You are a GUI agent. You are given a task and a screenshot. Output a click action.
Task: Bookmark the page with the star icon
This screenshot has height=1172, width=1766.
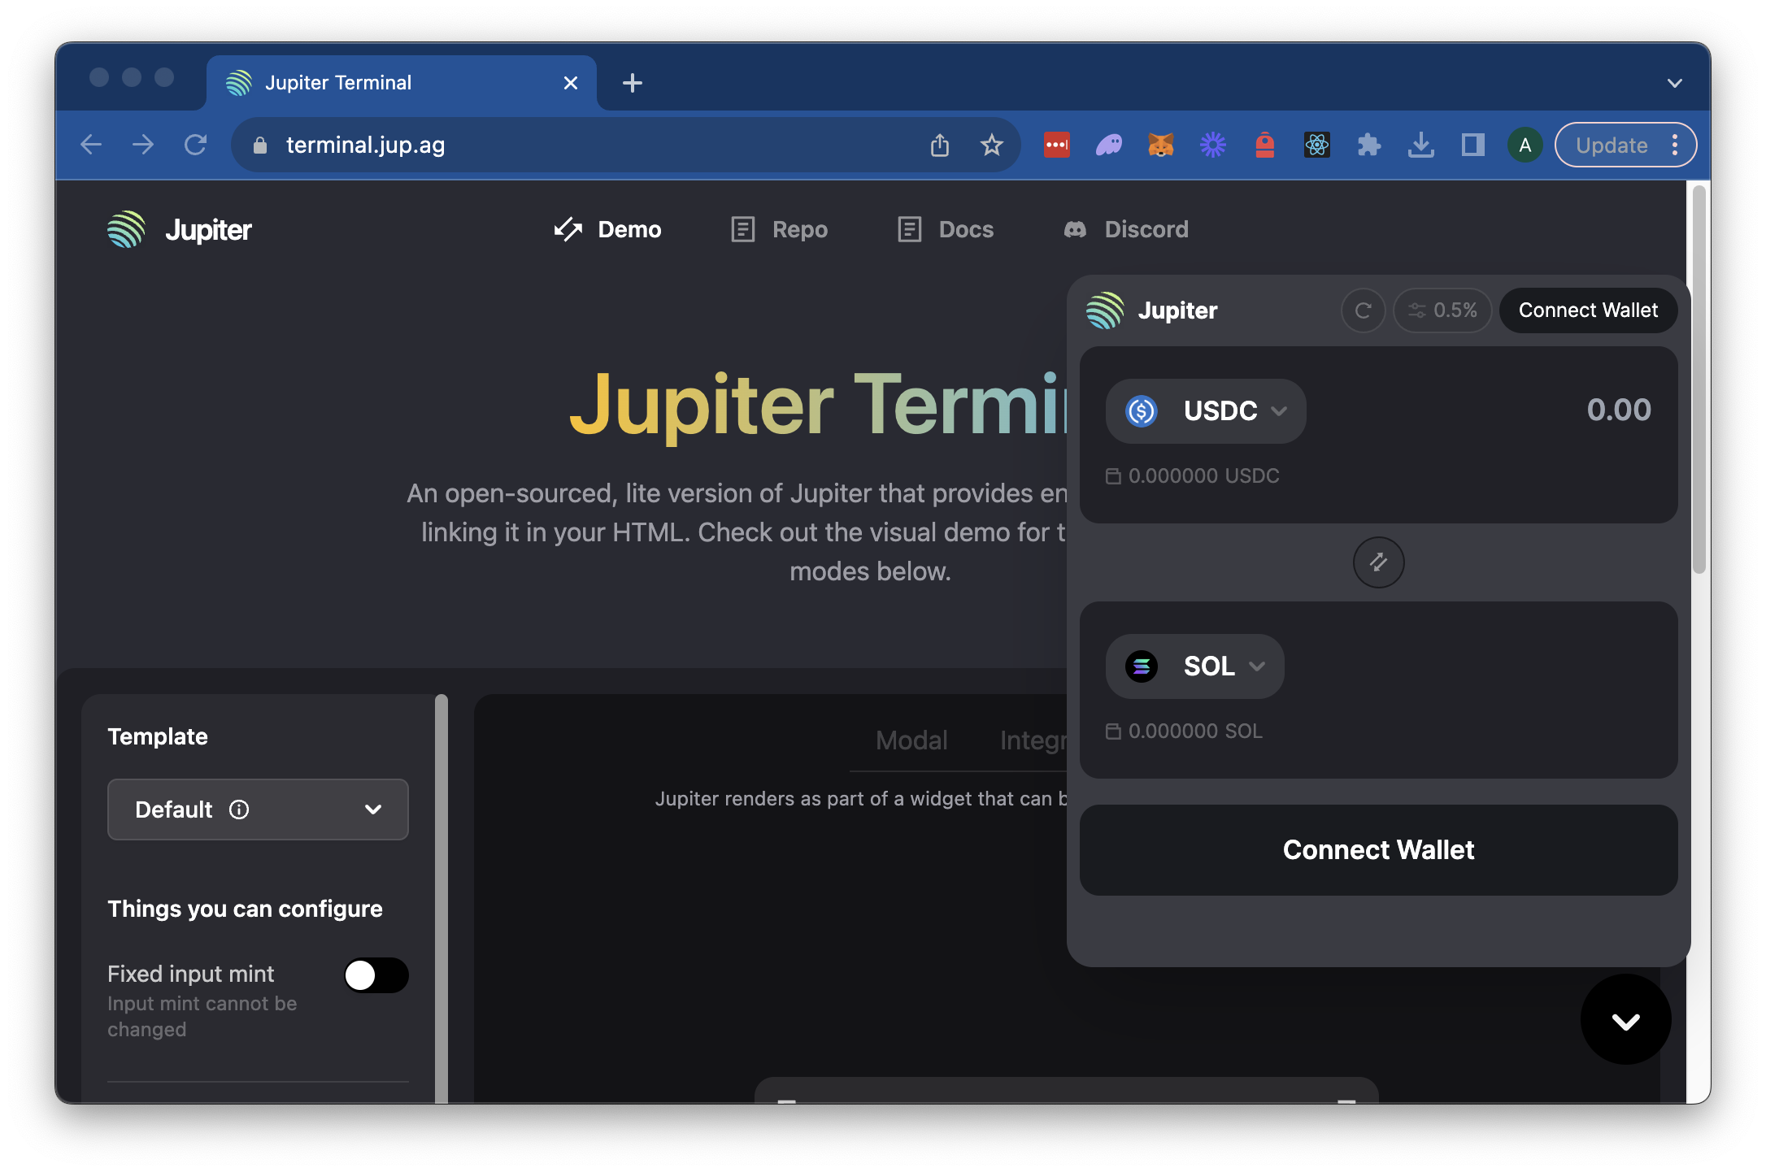991,145
